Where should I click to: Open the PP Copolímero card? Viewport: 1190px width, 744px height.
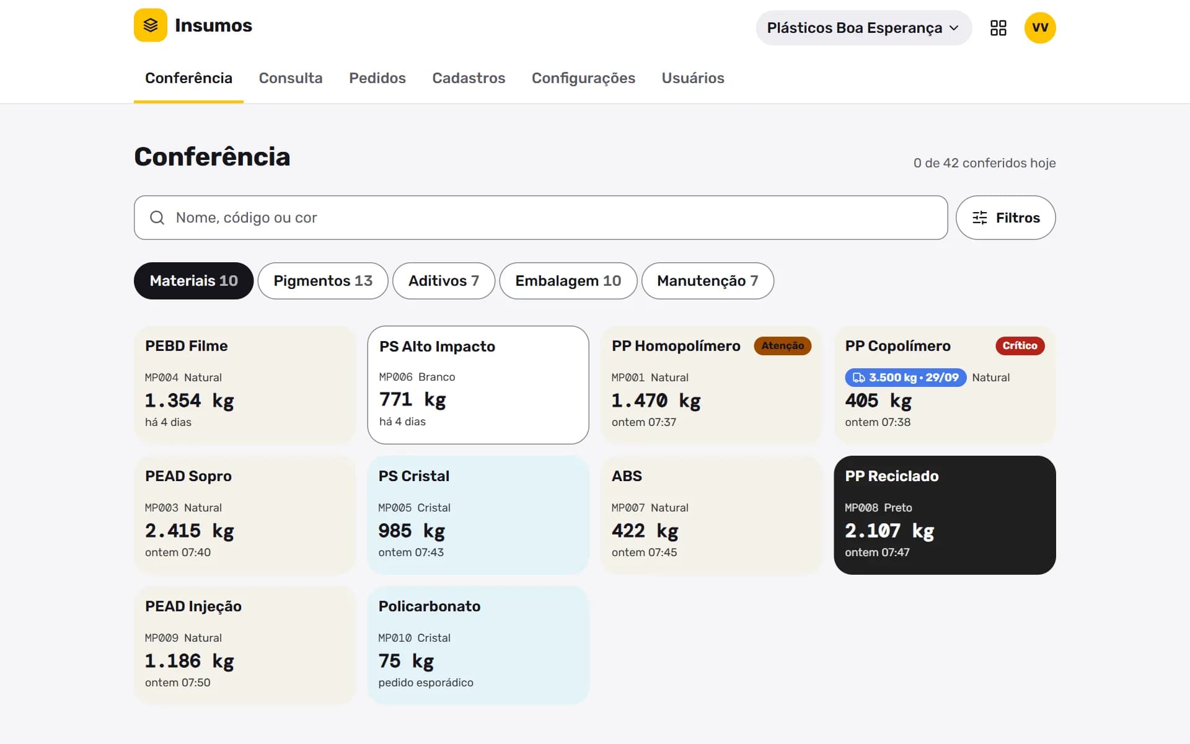point(945,385)
